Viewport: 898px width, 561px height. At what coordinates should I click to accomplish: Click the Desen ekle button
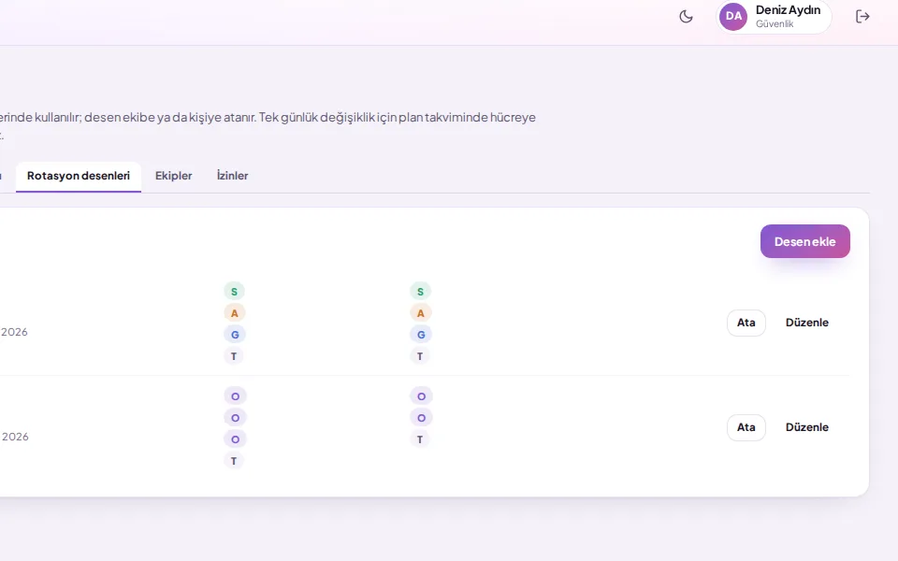804,241
